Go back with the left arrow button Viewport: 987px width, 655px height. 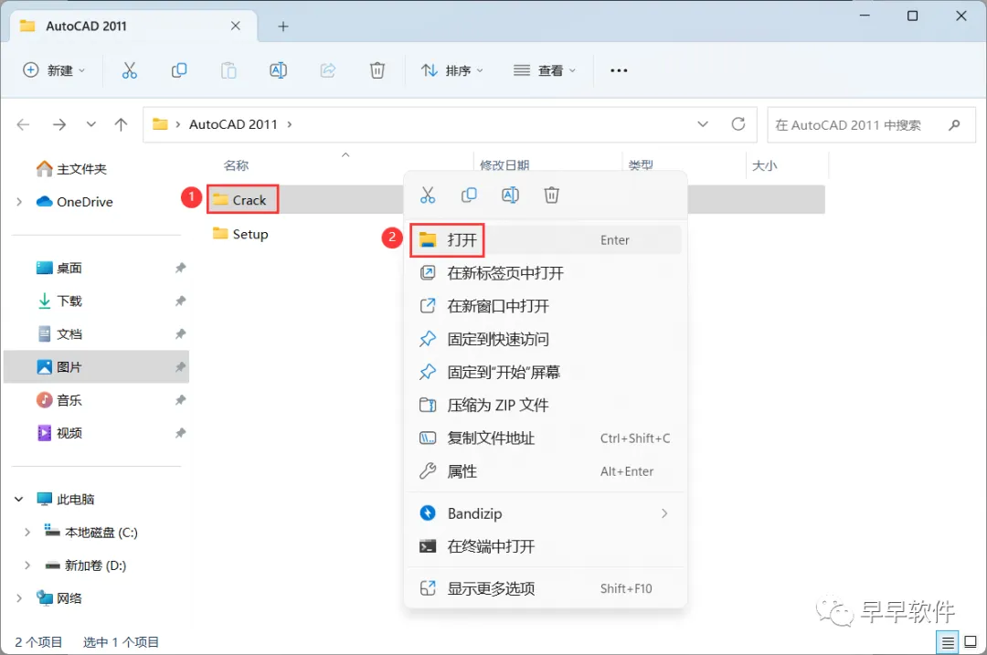[x=23, y=124]
